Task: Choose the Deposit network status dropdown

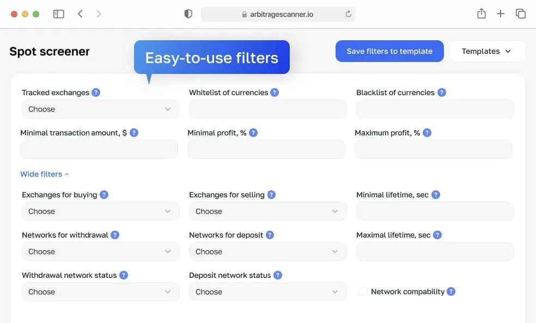Action: point(267,292)
